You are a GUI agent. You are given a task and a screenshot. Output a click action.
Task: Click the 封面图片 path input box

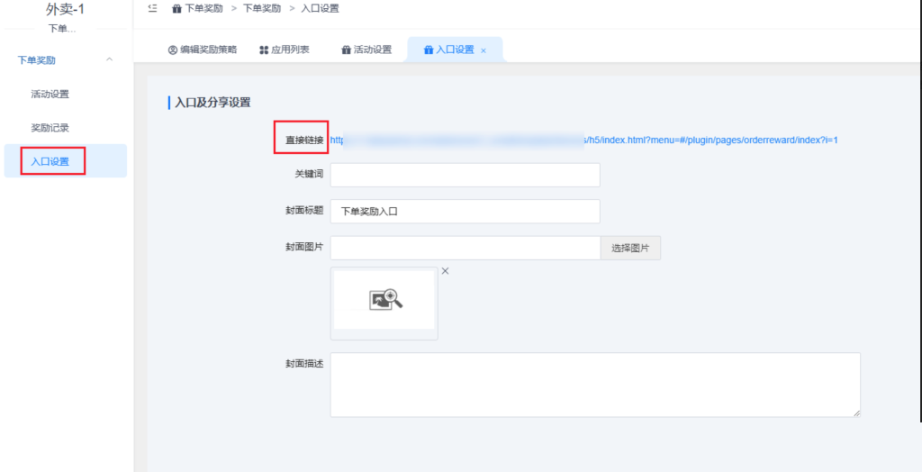[x=465, y=248]
